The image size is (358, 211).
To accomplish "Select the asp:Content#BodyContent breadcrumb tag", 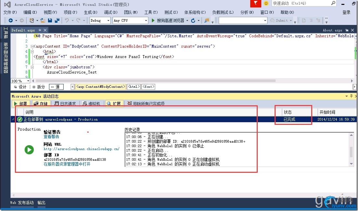I will [101, 87].
